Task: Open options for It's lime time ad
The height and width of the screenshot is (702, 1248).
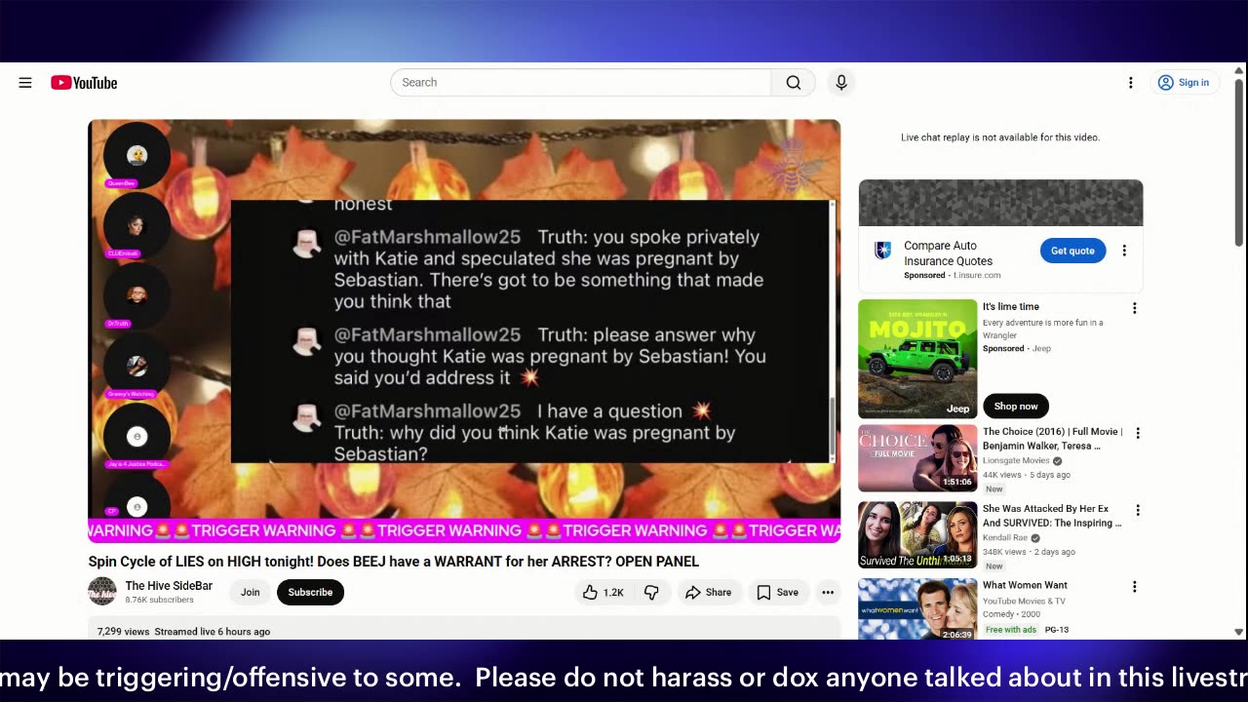Action: pyautogui.click(x=1134, y=308)
